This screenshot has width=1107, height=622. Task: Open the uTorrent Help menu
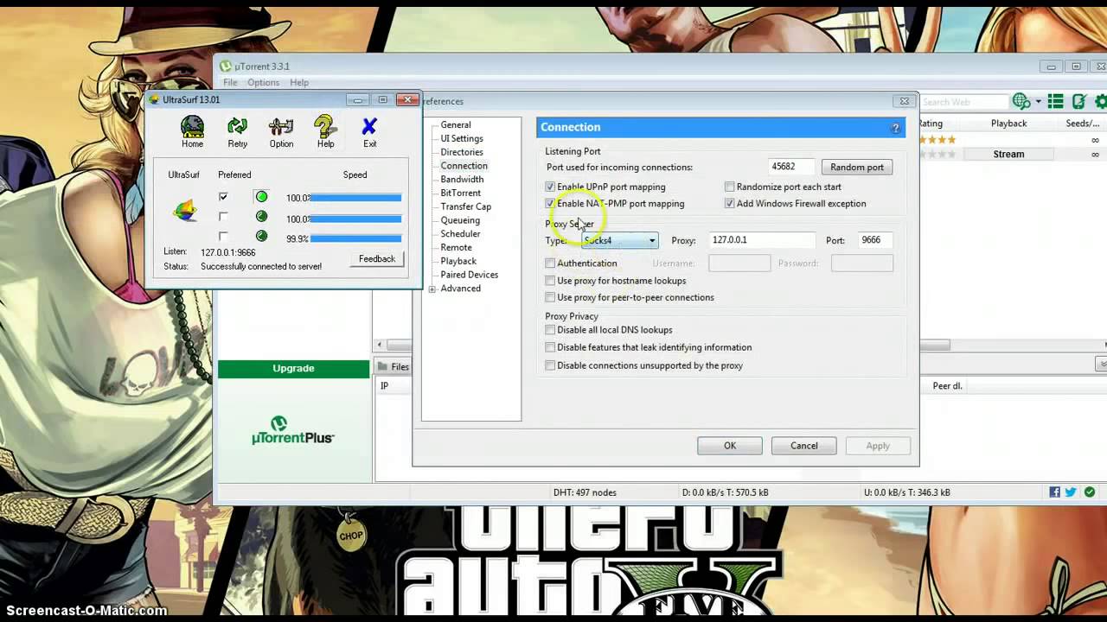tap(299, 83)
